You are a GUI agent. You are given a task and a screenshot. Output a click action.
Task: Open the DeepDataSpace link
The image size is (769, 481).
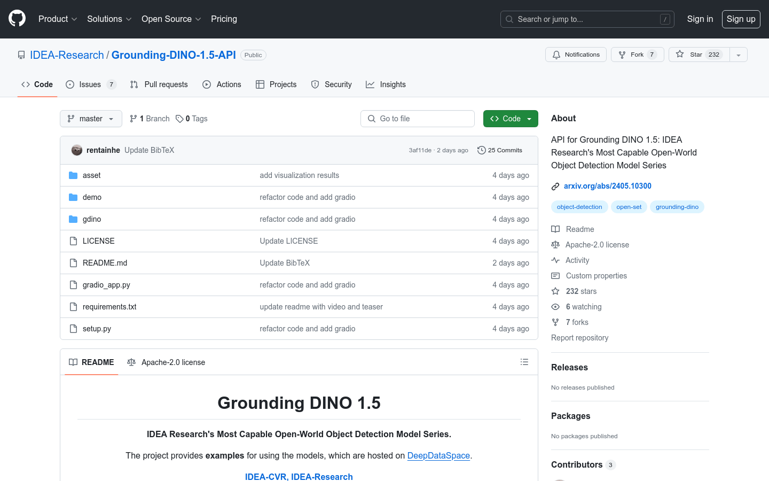(x=438, y=455)
